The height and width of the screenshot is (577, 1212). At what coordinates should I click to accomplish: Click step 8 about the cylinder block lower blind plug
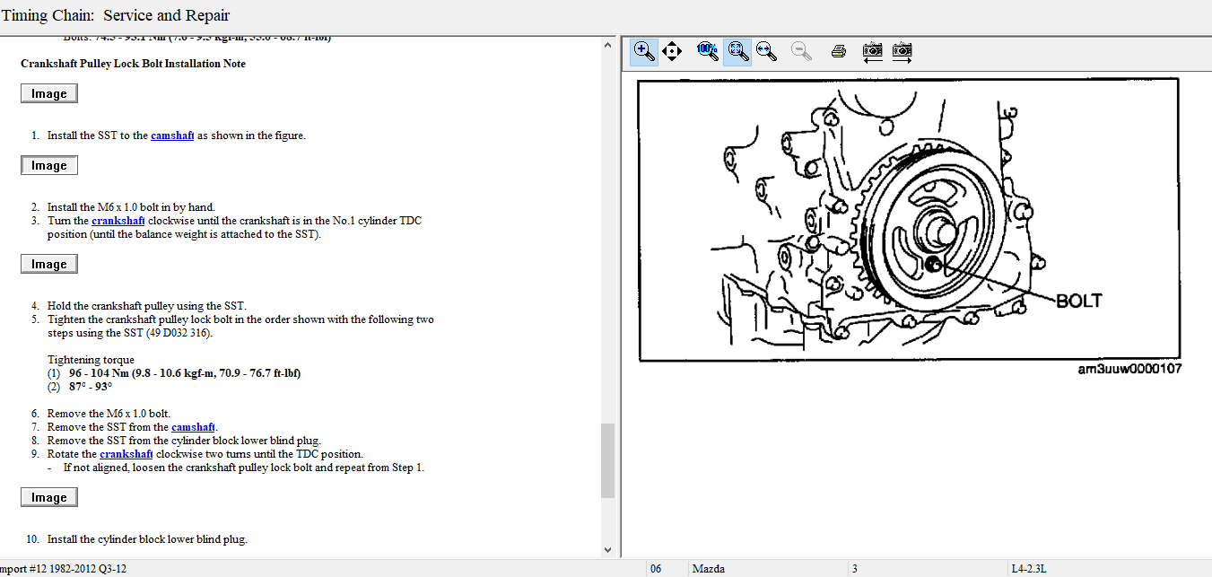(184, 441)
